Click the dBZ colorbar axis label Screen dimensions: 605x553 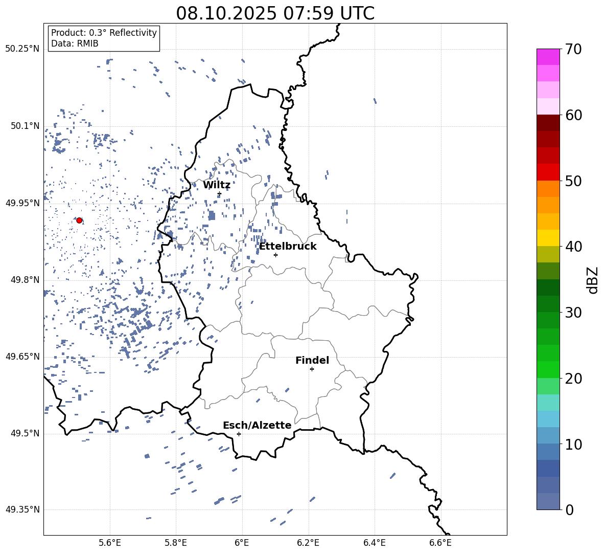coord(593,280)
